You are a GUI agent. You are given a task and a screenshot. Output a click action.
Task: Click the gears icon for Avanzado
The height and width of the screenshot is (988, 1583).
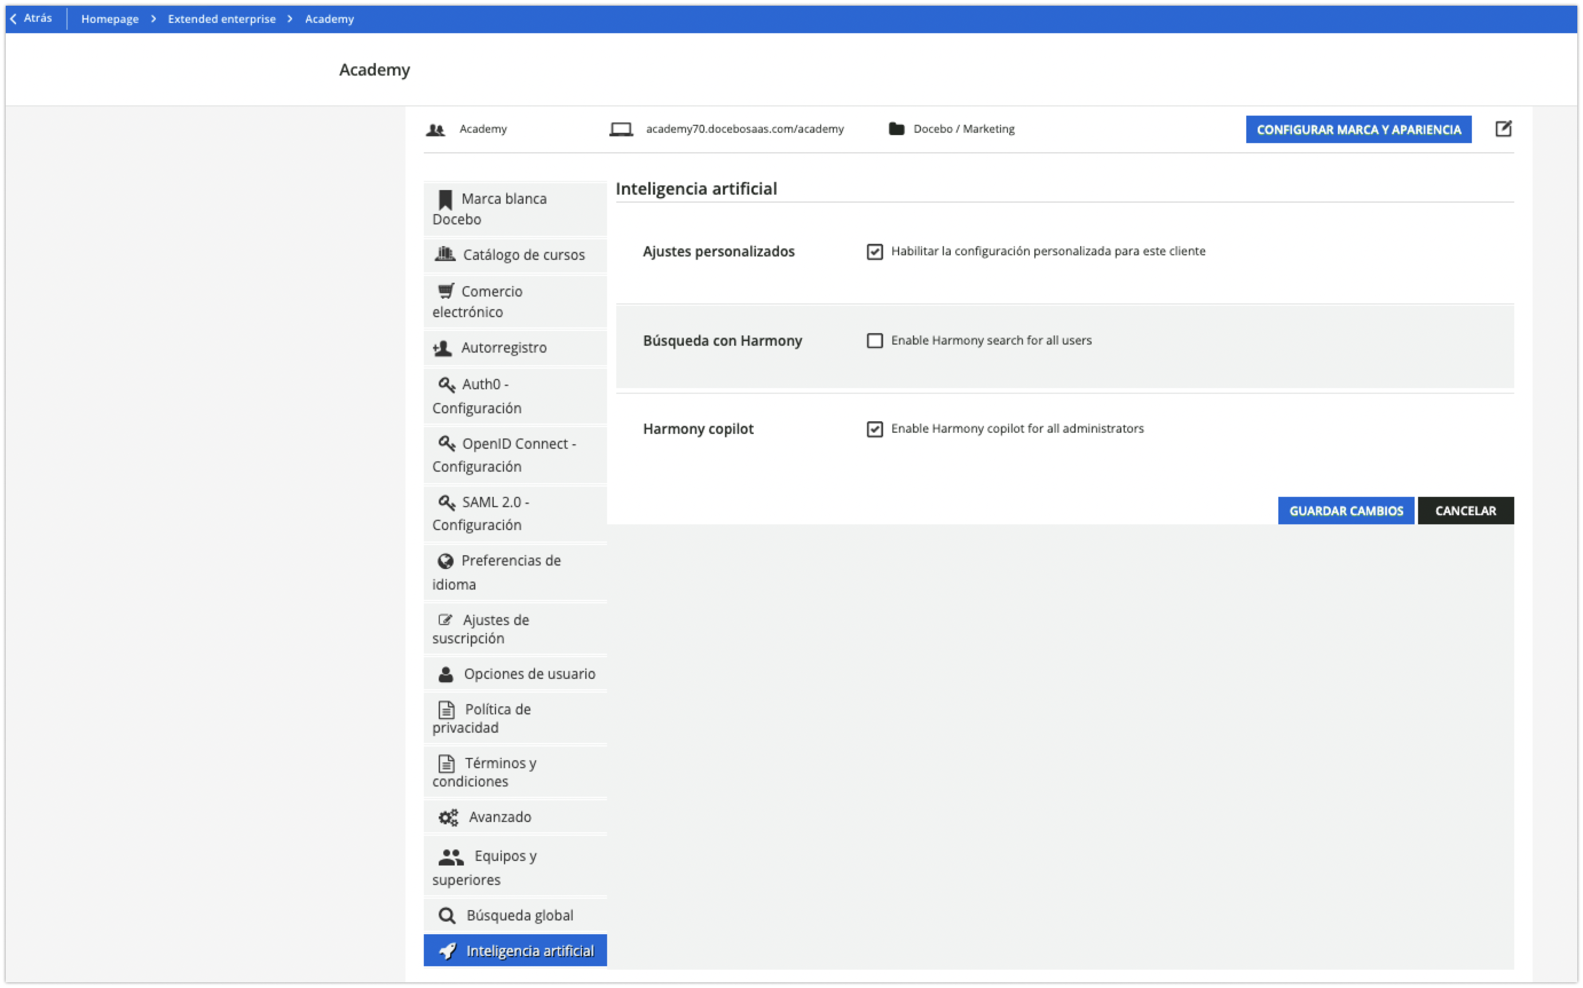(447, 817)
